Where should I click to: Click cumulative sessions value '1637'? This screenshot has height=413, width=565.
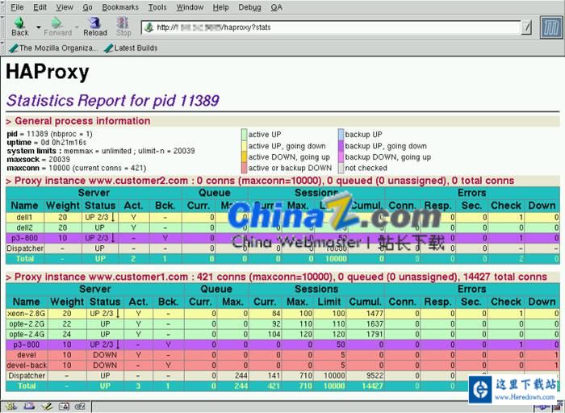375,324
